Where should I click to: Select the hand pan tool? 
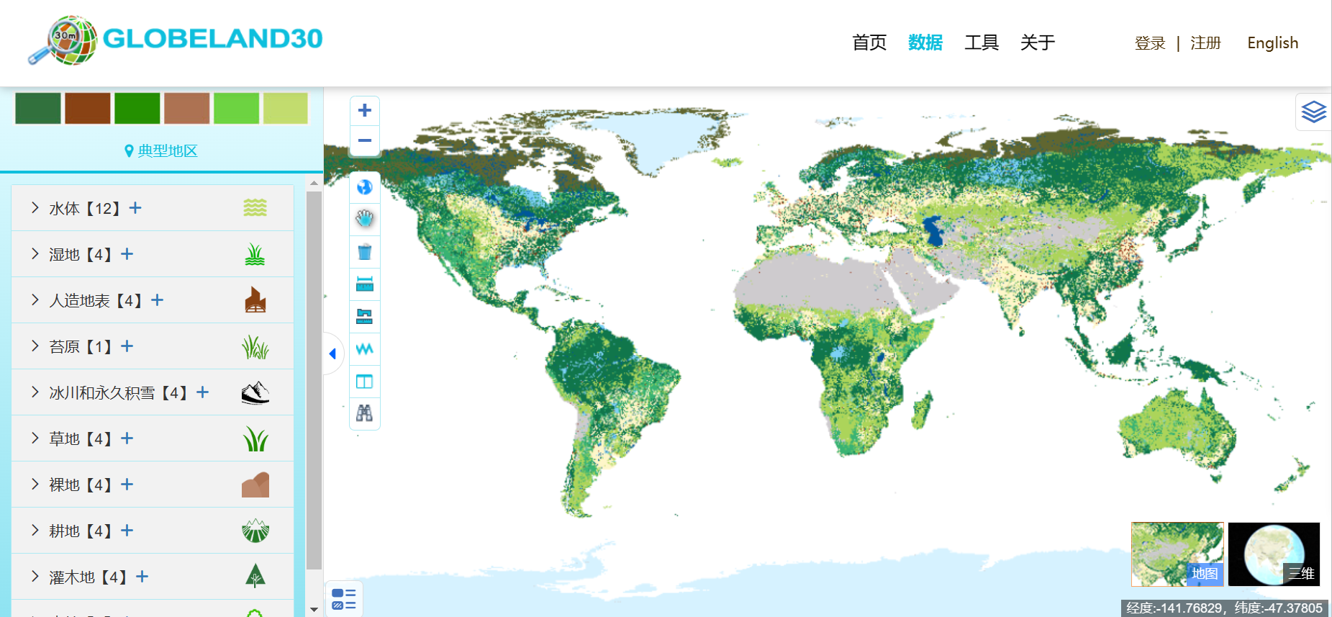pyautogui.click(x=365, y=218)
